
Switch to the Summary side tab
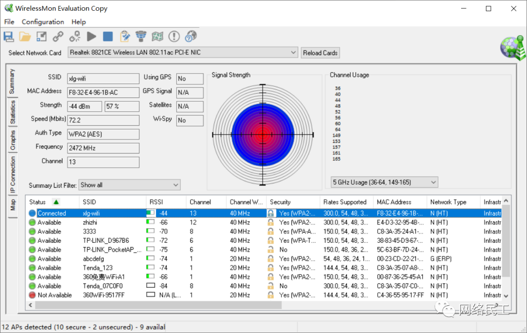point(12,81)
